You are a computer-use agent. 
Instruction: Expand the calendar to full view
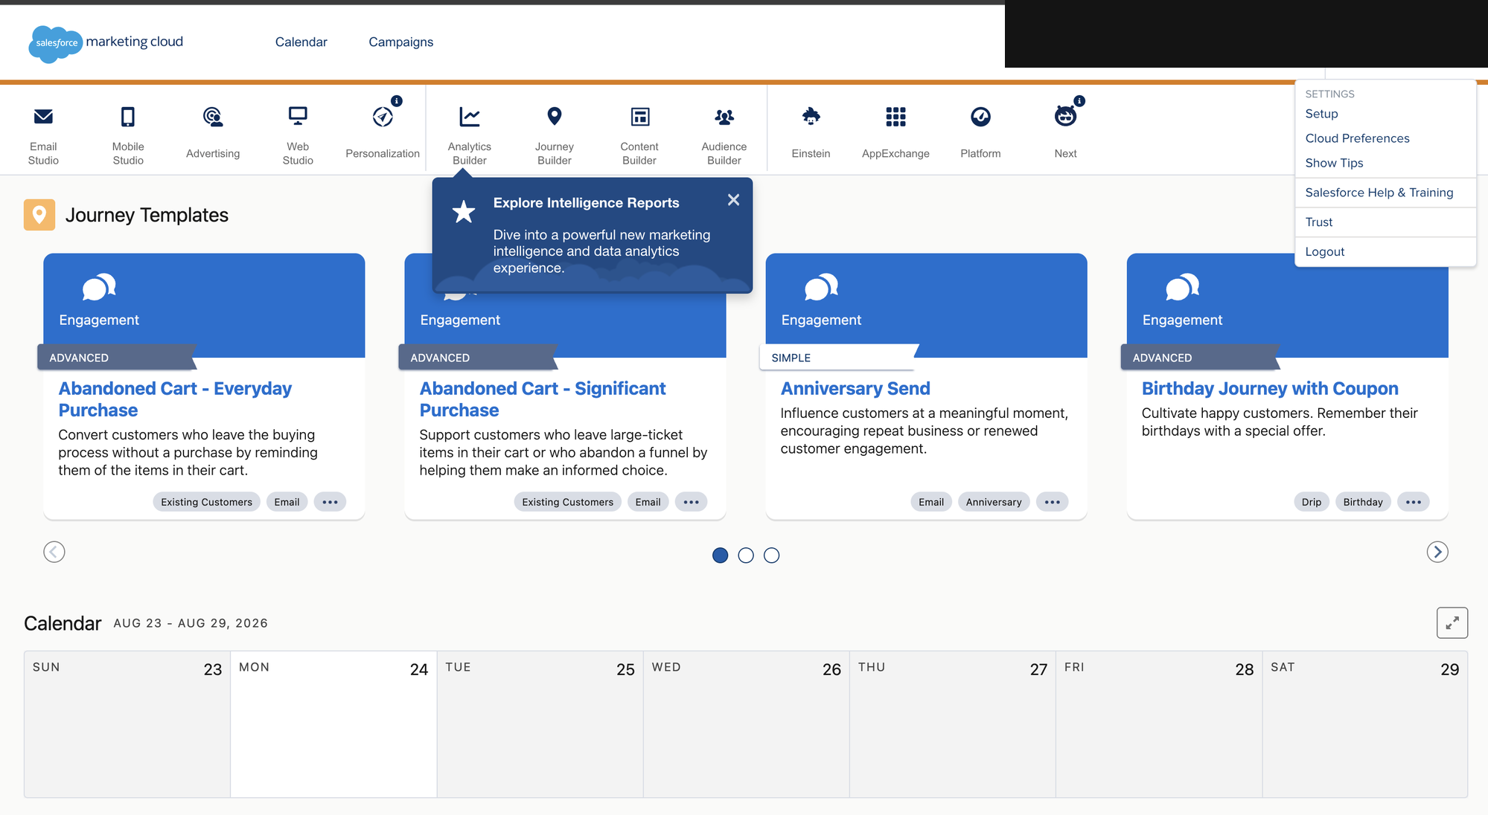[1452, 623]
